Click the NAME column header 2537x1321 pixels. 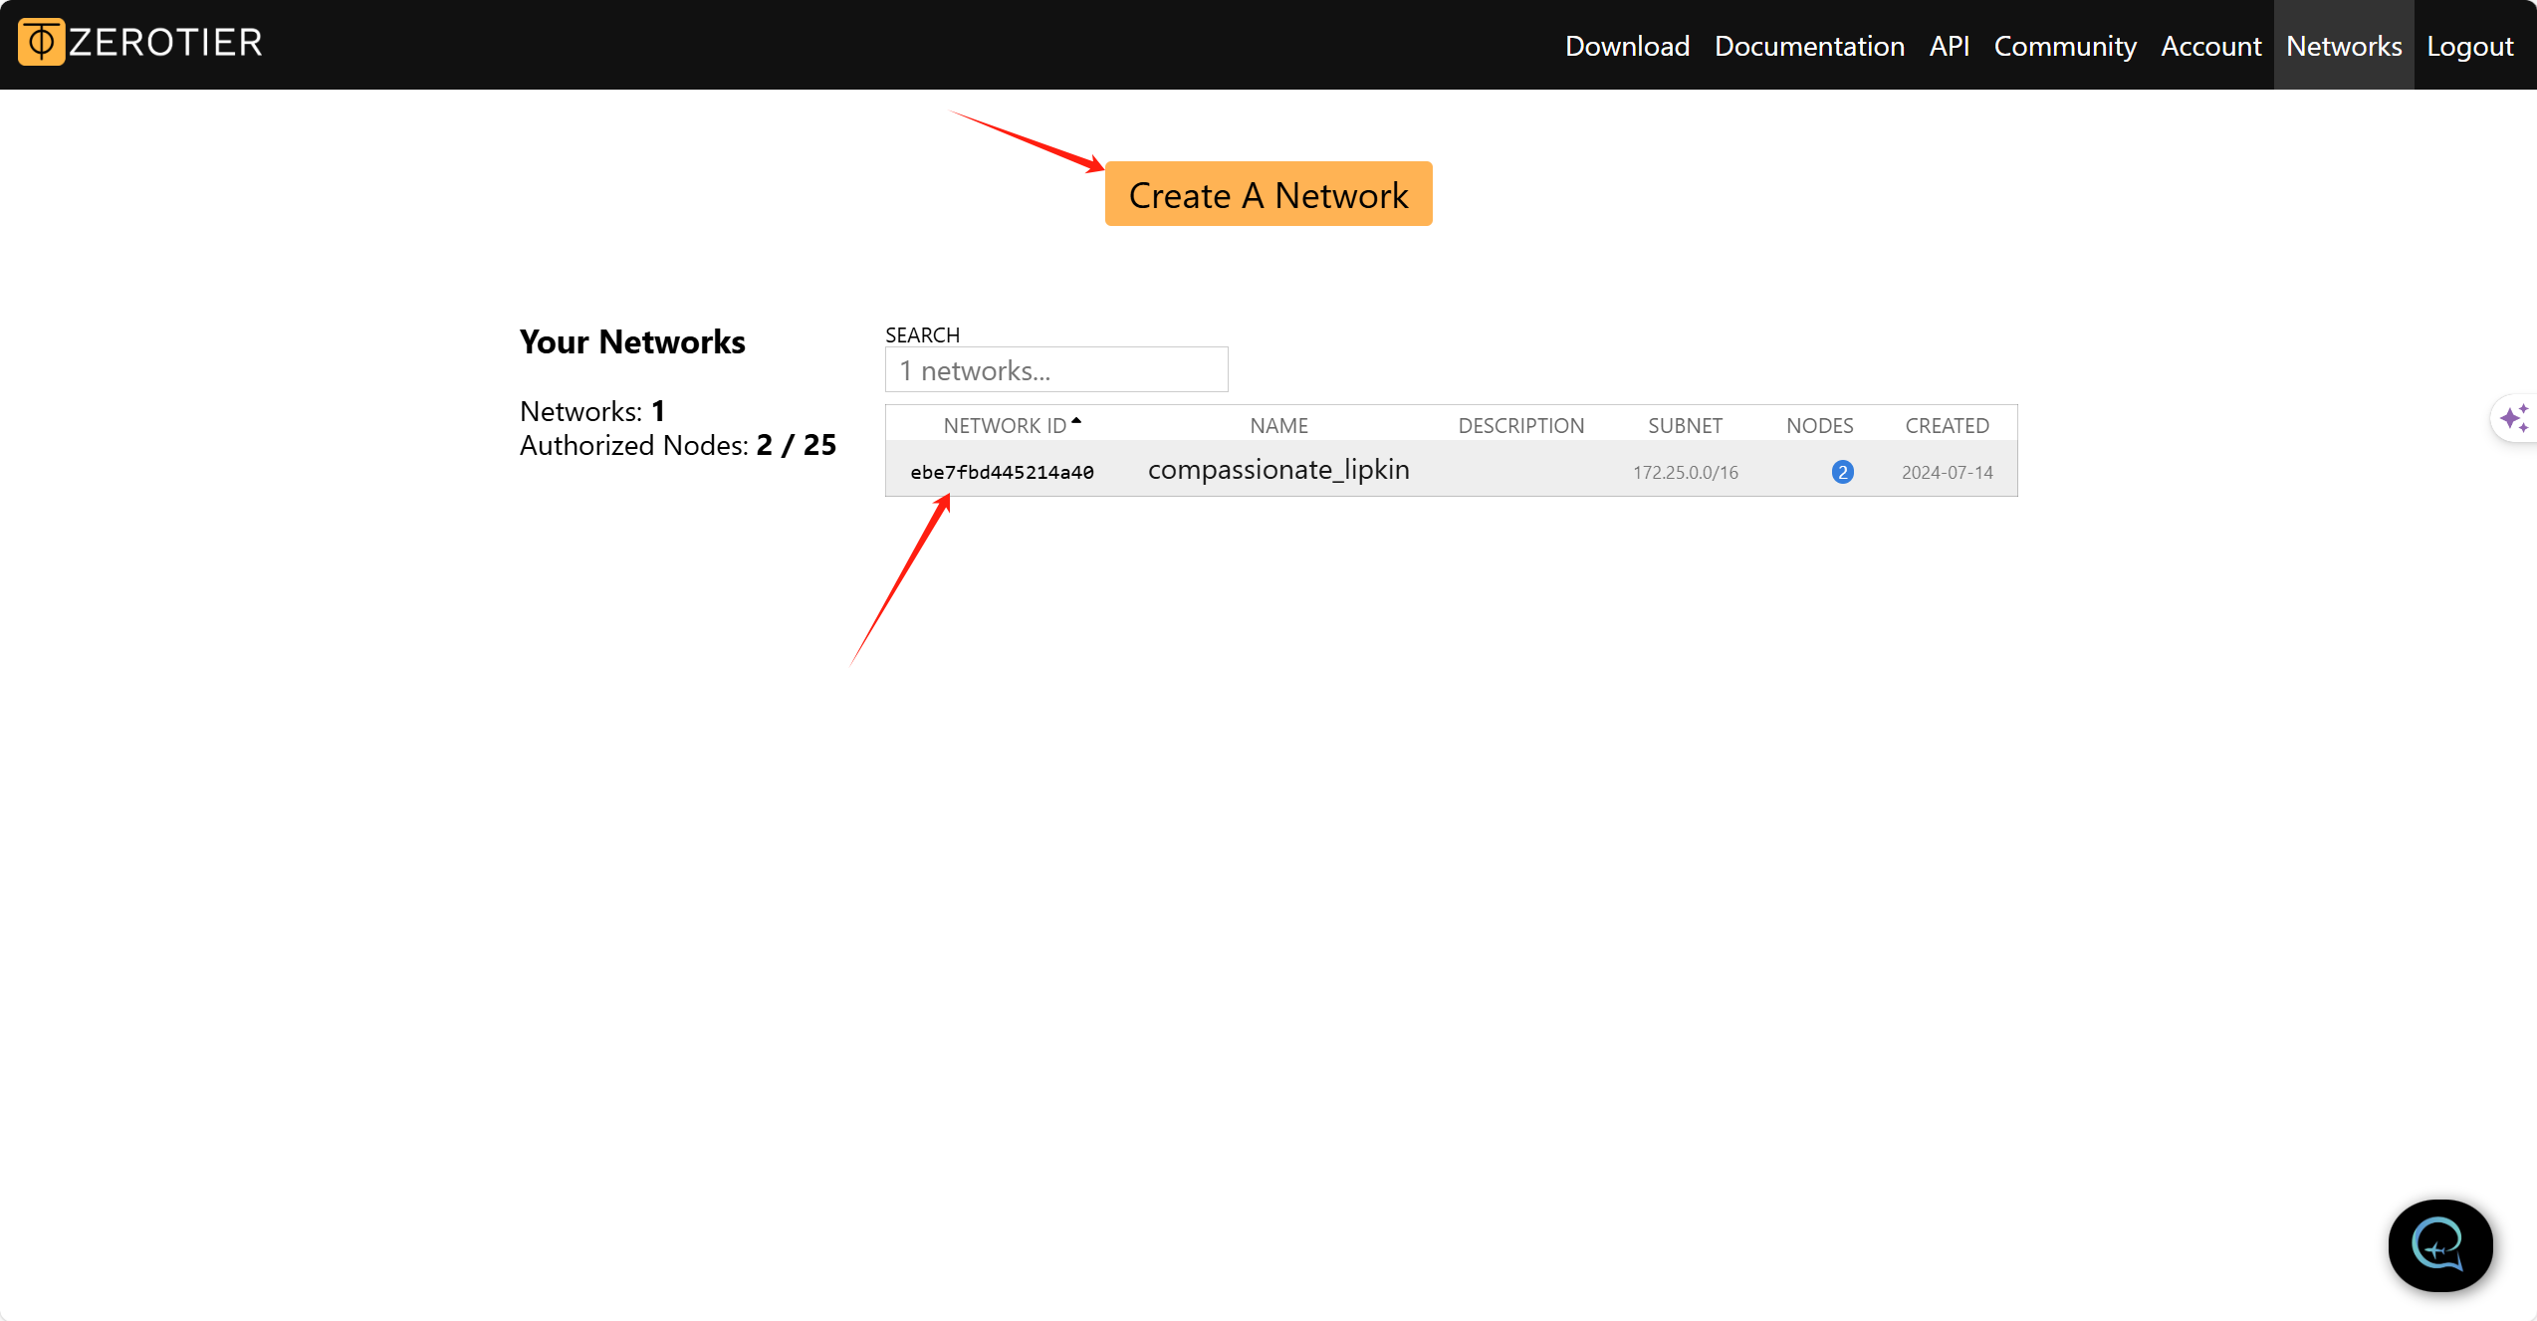click(1278, 425)
